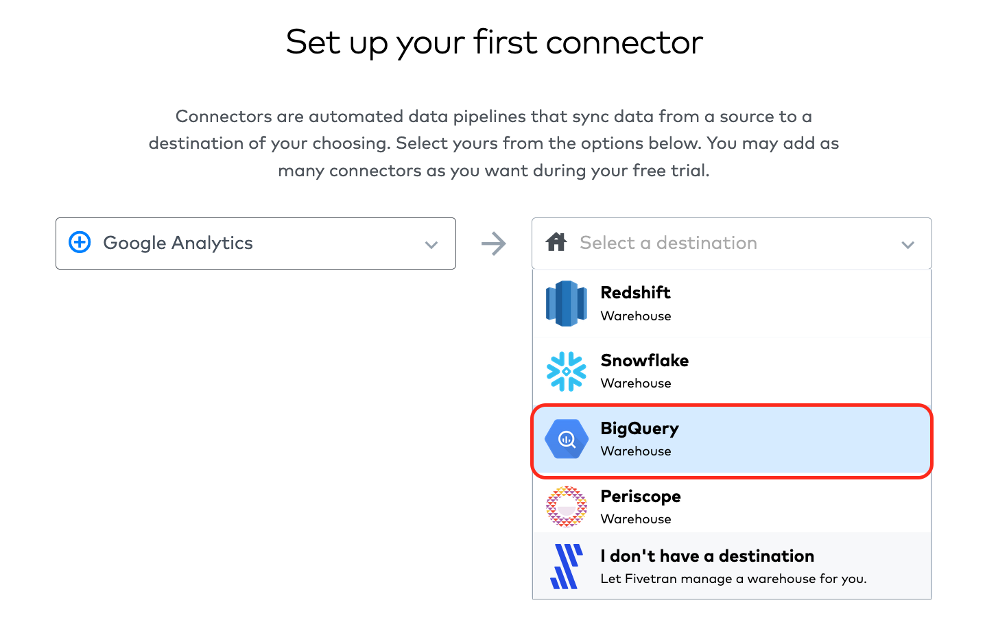The height and width of the screenshot is (642, 985).
Task: Select the highlighted BigQuery option
Action: (732, 440)
